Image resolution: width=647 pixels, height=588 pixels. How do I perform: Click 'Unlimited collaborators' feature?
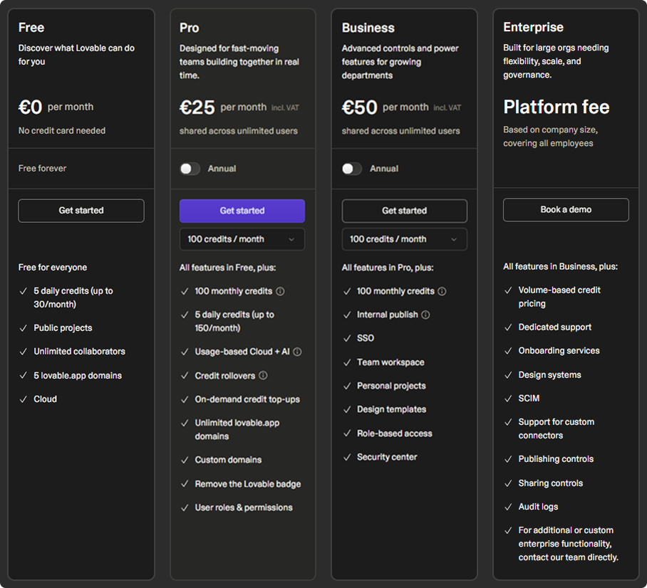(79, 352)
